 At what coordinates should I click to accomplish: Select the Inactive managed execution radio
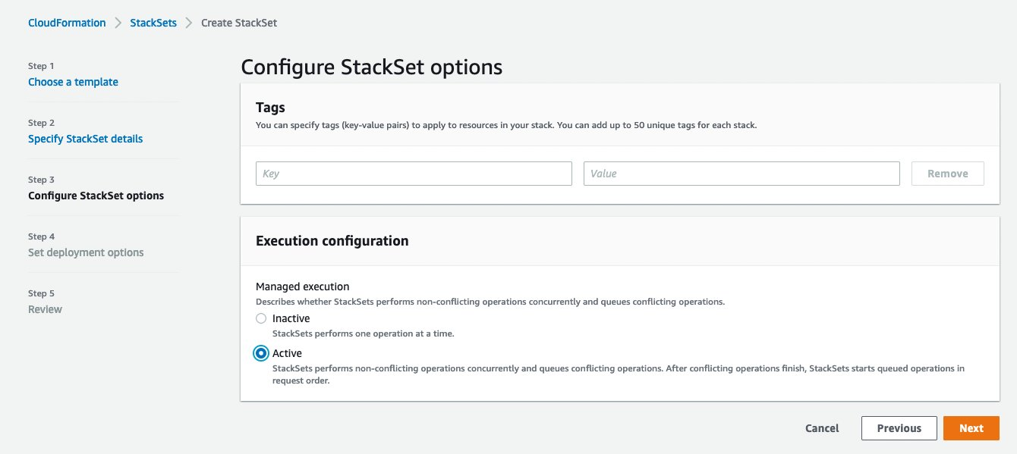pyautogui.click(x=260, y=318)
